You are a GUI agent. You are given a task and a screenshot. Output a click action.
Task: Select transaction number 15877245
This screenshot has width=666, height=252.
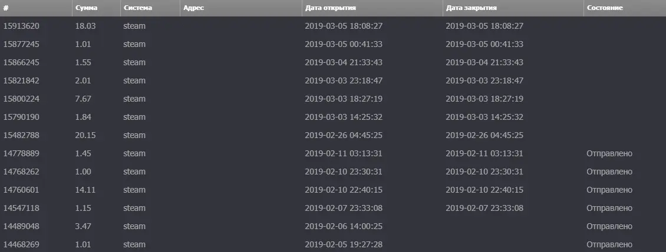click(21, 45)
